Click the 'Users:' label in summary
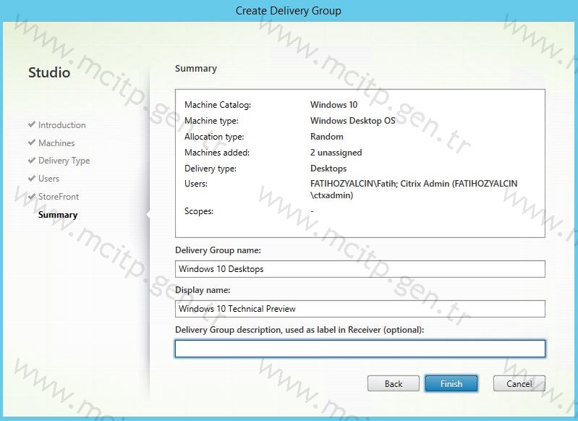 (x=196, y=184)
